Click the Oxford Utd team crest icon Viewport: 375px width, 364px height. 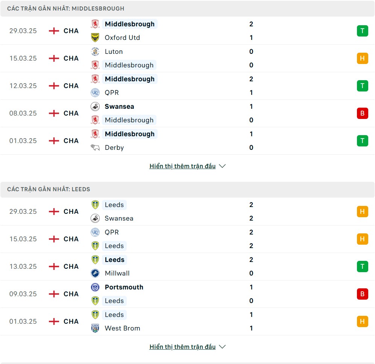coord(95,38)
